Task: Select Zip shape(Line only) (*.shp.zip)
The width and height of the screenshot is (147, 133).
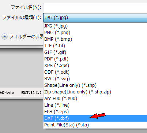Action: [x=95, y=92]
